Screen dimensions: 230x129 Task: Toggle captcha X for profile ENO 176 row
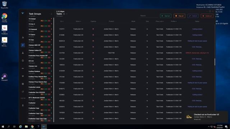[x=93, y=35]
